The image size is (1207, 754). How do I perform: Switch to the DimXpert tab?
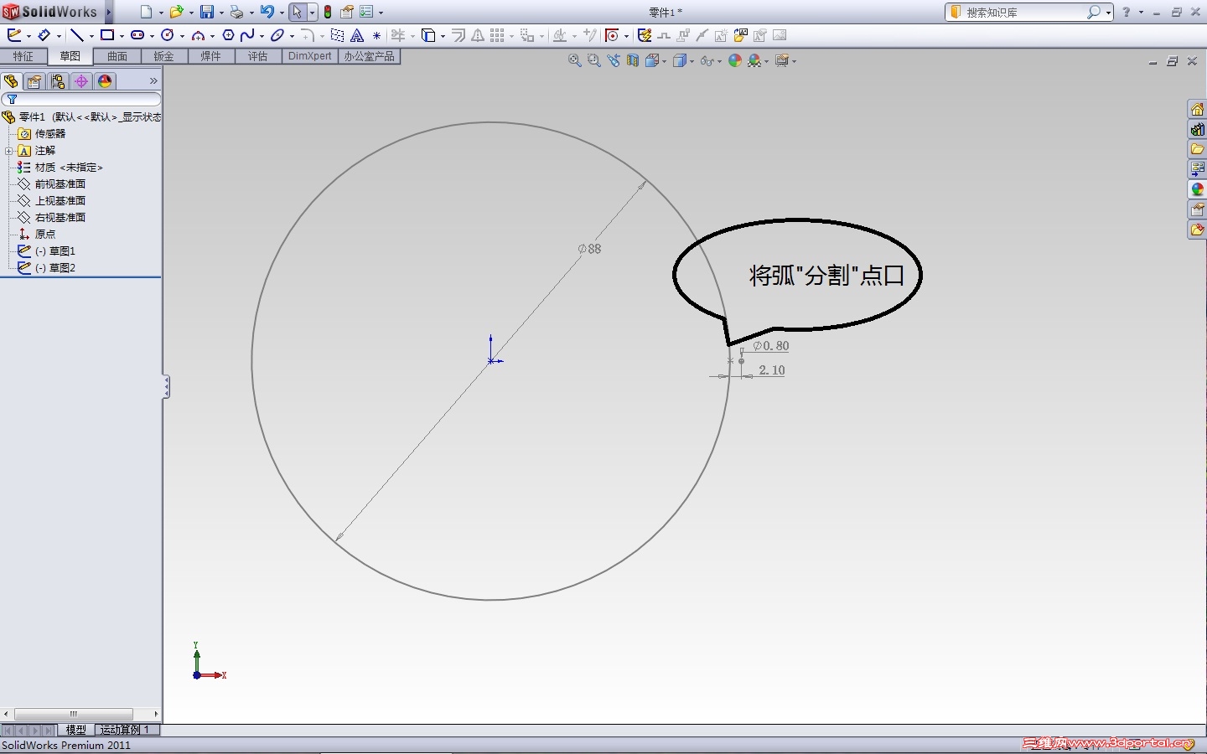[310, 56]
